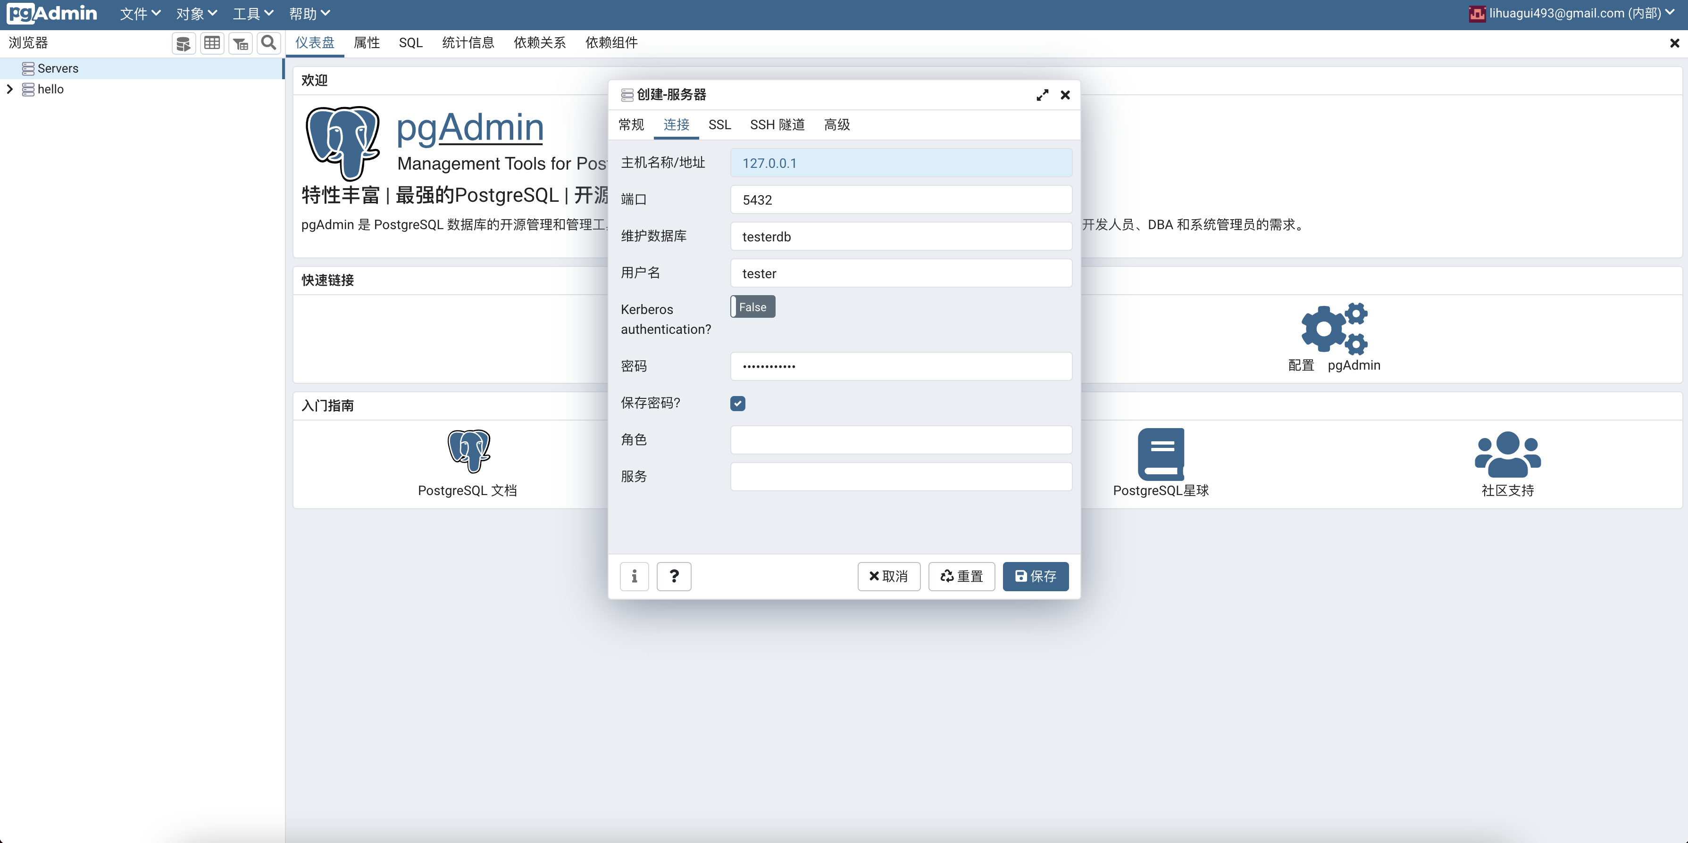Open the 依赖关系 (Dependencies) tab
This screenshot has width=1688, height=843.
tap(539, 43)
